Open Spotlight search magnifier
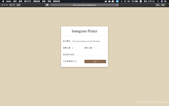The image size is (169, 106). pos(158,1)
